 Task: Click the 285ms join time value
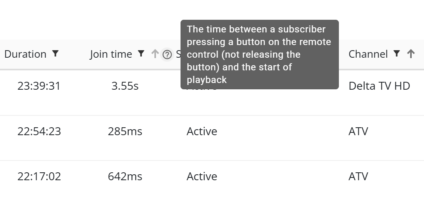[125, 131]
